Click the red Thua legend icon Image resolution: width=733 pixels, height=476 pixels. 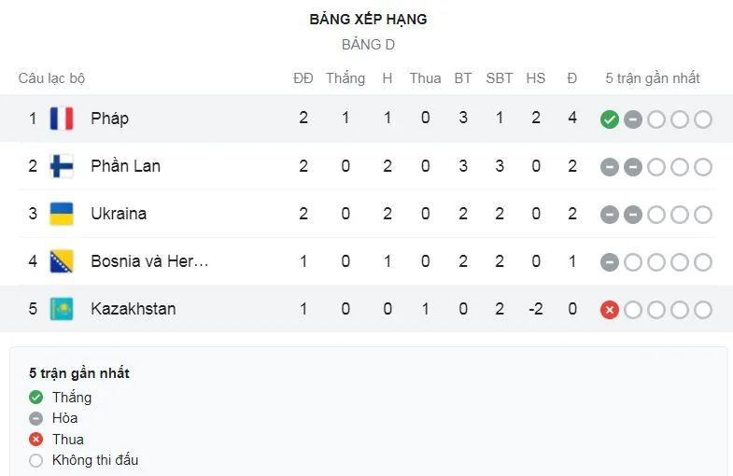click(36, 440)
